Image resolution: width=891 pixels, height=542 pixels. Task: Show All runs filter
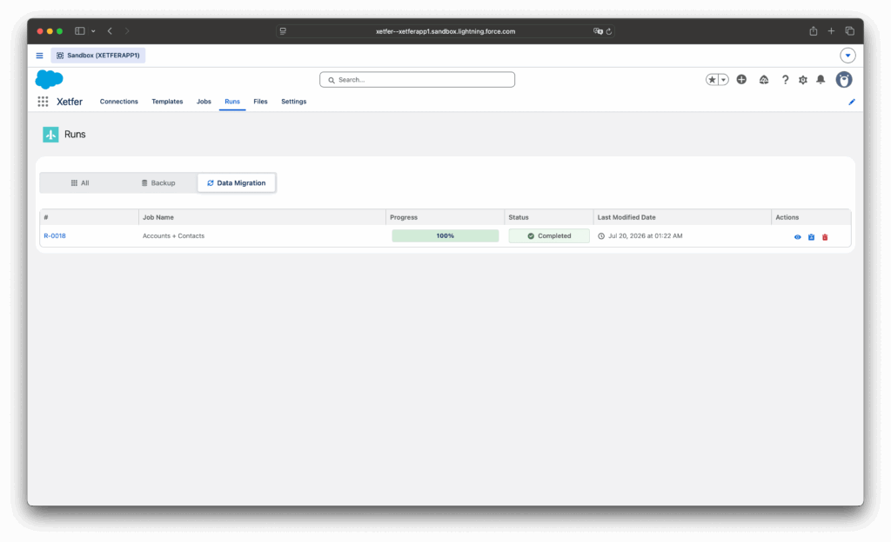tap(80, 183)
